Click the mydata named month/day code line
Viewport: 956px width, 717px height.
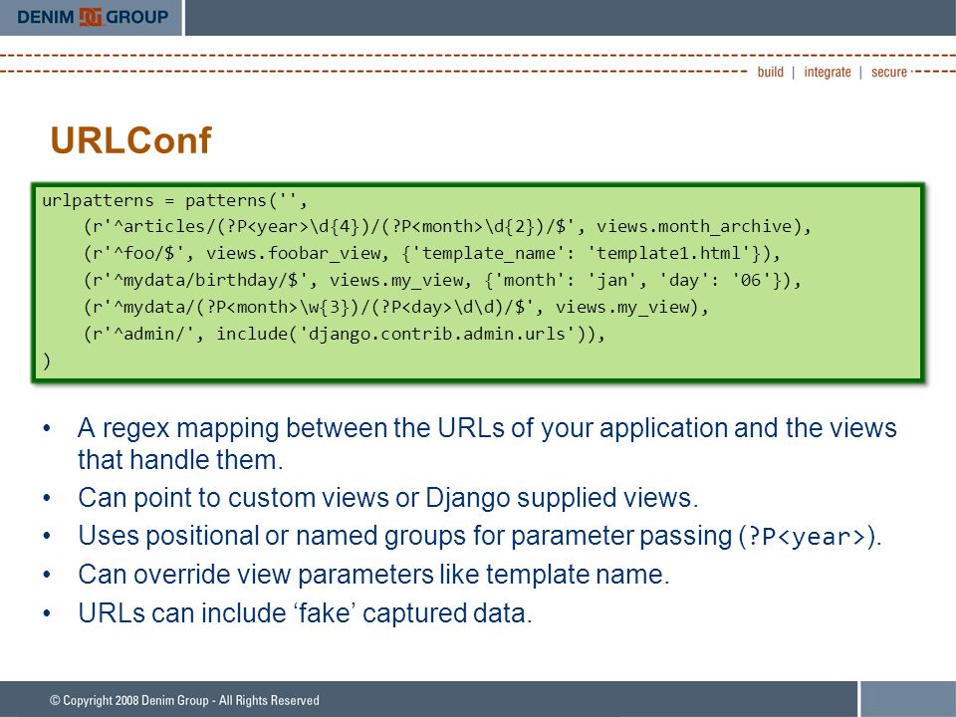coord(395,308)
